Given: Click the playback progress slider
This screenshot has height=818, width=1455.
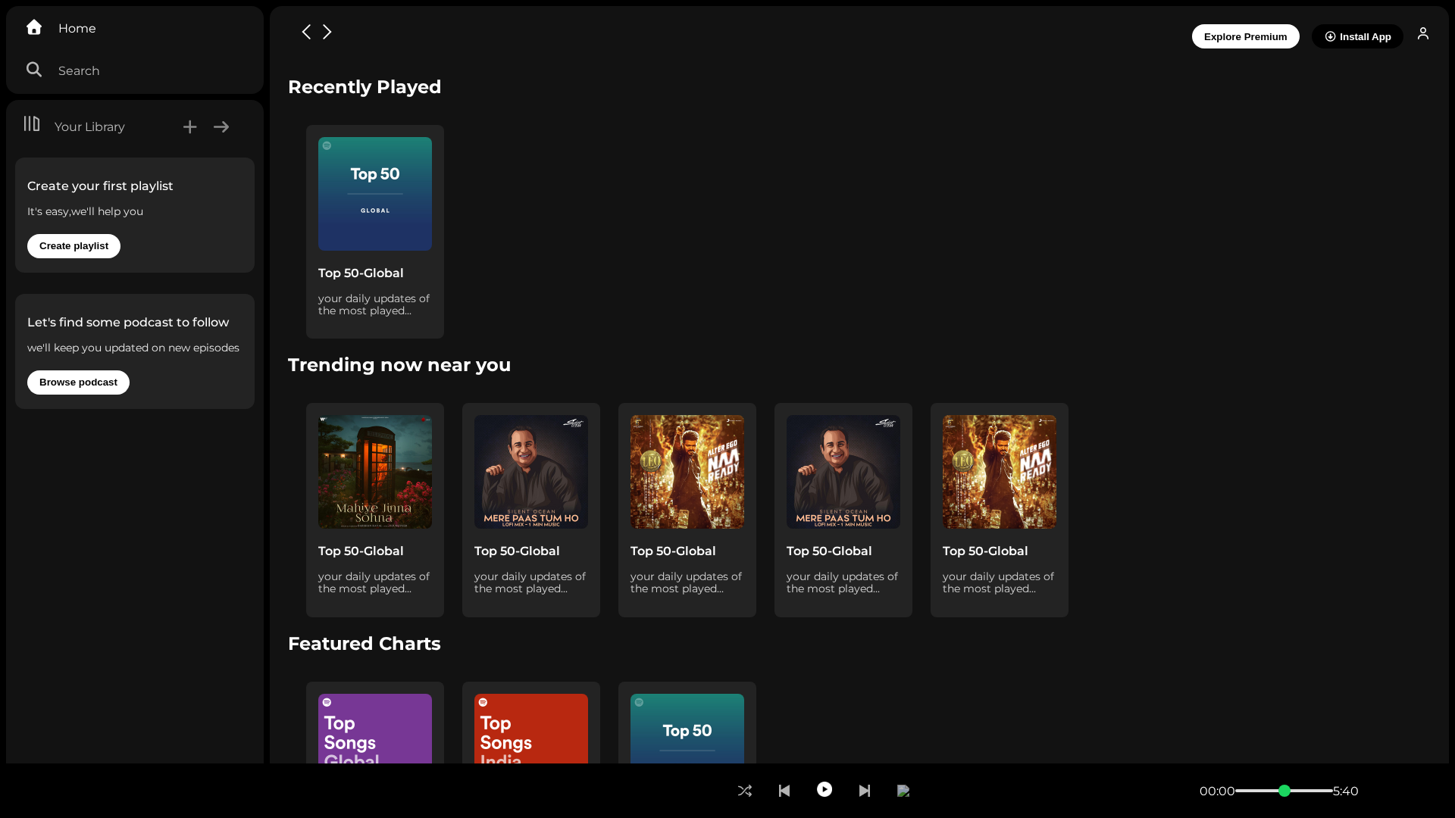Looking at the screenshot, I should click(x=1284, y=791).
